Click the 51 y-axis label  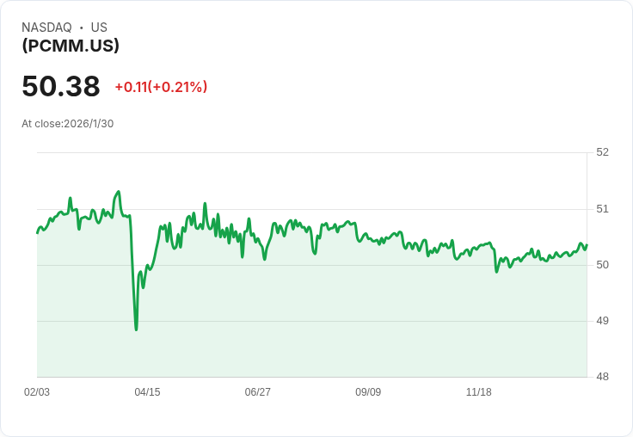[602, 208]
